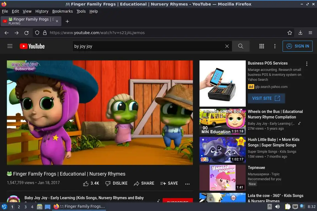The height and width of the screenshot is (211, 317).
Task: Open the Firefox downloads panel icon
Action: (300, 33)
